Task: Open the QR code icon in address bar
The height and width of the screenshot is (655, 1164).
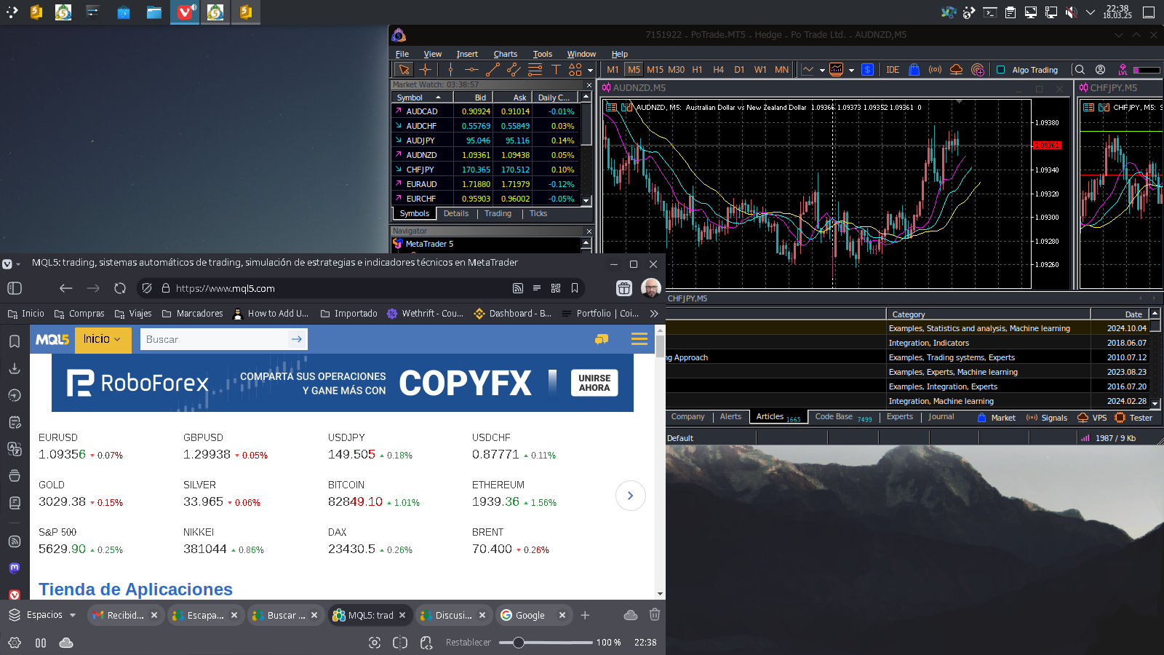Action: [x=556, y=288]
